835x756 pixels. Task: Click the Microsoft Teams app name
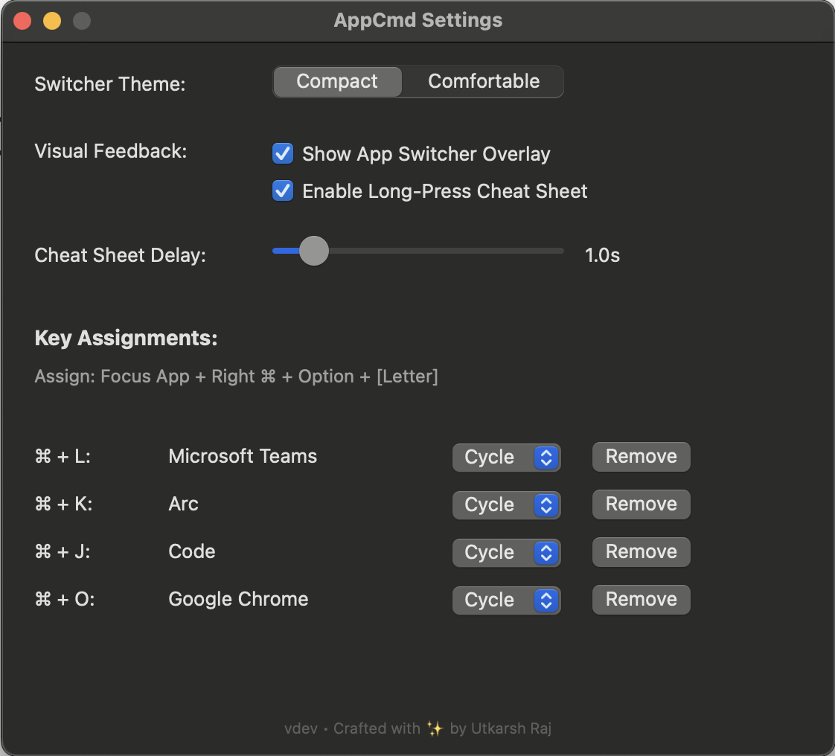point(243,456)
